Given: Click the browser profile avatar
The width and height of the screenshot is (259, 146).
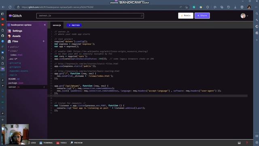Looking at the screenshot, I should click(x=249, y=7).
